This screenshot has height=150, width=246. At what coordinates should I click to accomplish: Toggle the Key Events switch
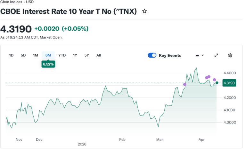pos(152,55)
